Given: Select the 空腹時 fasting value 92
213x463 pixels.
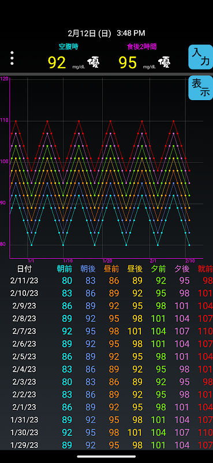Looking at the screenshot, I should tap(57, 63).
